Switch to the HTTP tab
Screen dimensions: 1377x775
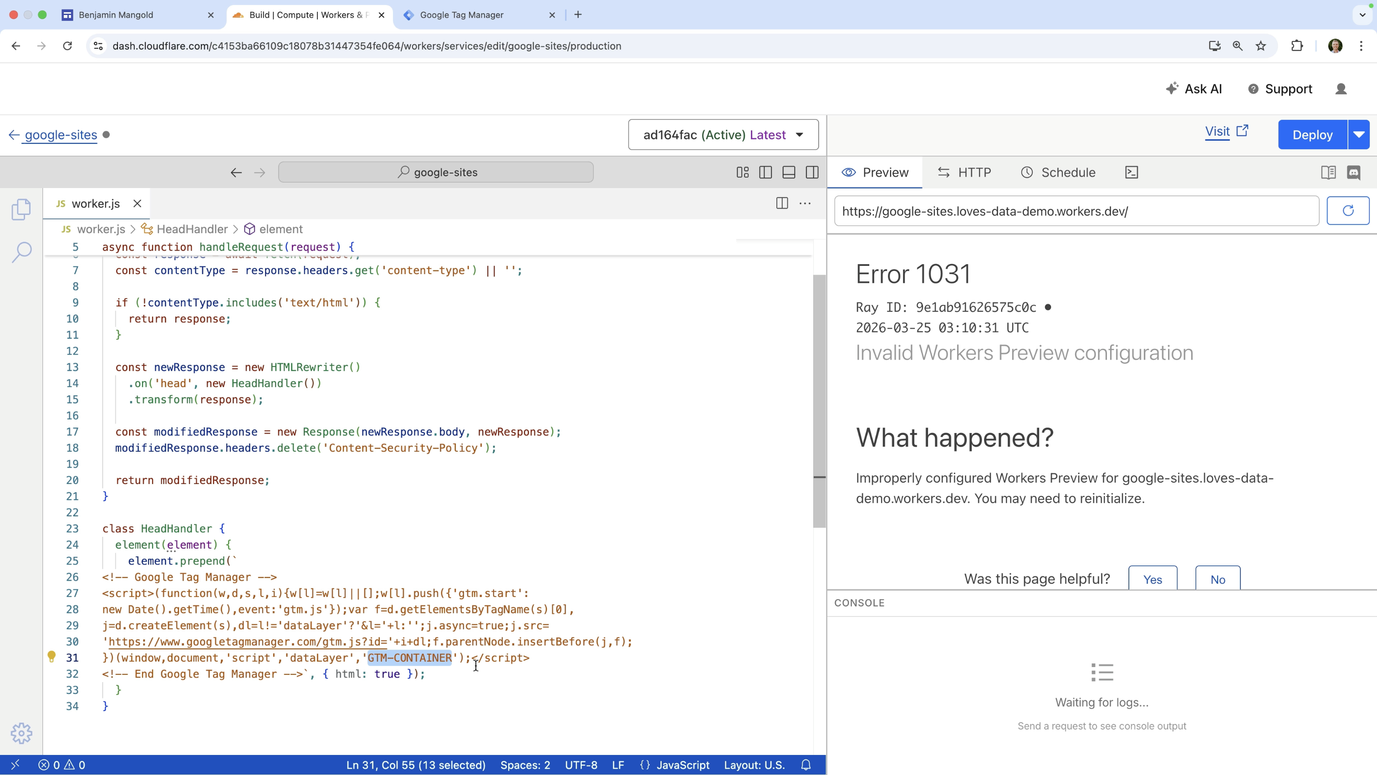click(x=964, y=172)
